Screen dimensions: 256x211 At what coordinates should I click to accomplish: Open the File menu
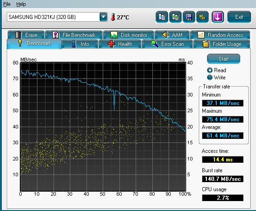click(x=7, y=4)
